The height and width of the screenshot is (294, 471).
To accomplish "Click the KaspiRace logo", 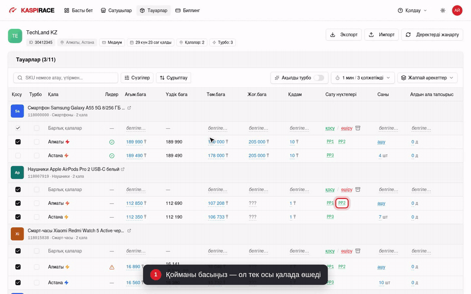I will coord(31,10).
